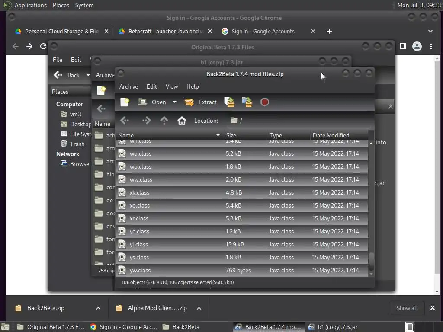Open File System in Places sidebar

(x=76, y=134)
